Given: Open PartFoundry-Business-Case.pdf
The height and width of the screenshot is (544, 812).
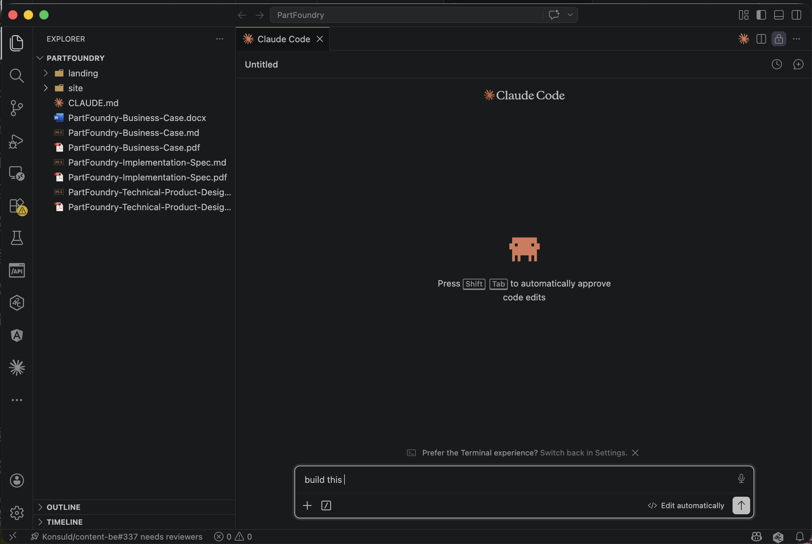Looking at the screenshot, I should 134,147.
